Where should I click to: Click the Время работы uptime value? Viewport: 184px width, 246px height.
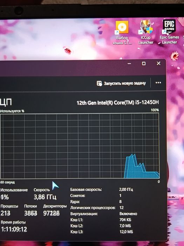(x=14, y=229)
